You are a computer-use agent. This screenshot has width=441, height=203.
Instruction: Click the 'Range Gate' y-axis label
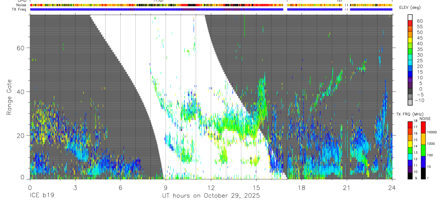pyautogui.click(x=9, y=97)
